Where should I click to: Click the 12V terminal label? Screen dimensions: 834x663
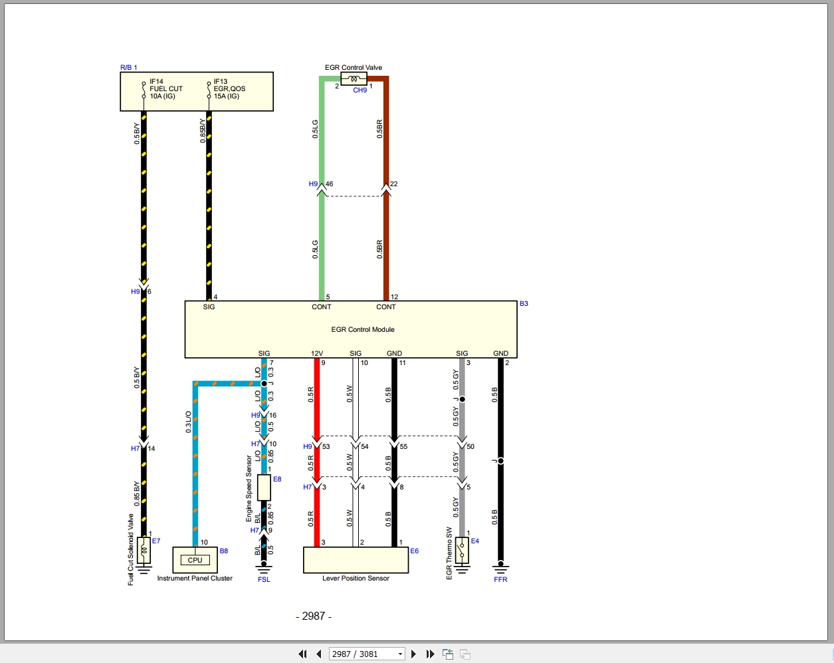point(317,353)
